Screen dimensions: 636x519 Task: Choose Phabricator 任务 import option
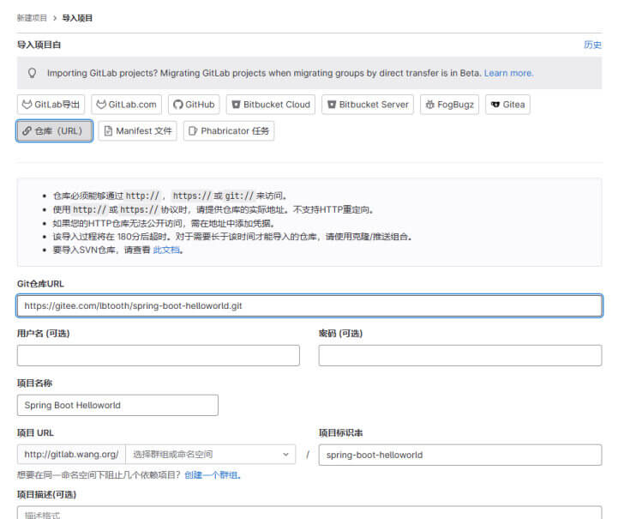[229, 130]
